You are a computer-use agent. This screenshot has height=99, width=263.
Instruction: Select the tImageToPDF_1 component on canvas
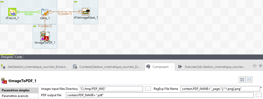(x=45, y=36)
